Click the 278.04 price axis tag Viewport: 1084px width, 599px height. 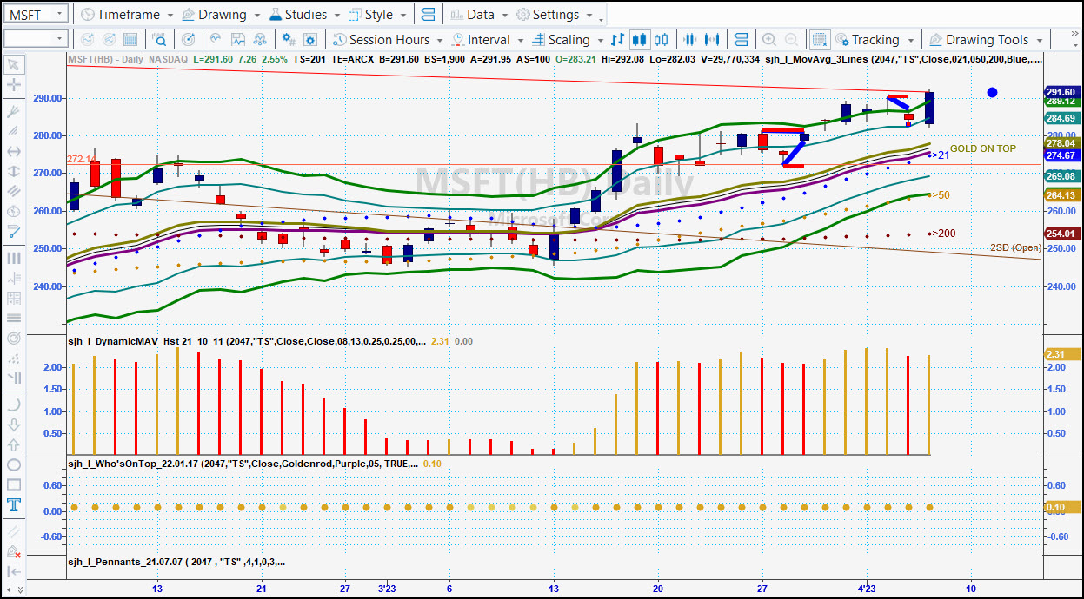click(x=1061, y=143)
